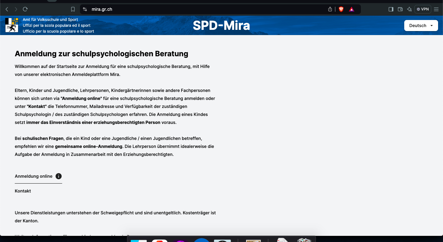Click the bold phrase gemeinsame online-Anmeldung
443x242 pixels.
pos(89,146)
